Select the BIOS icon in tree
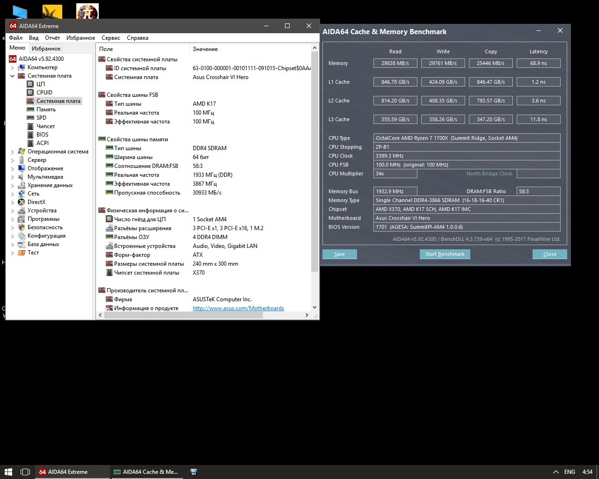The height and width of the screenshot is (479, 599). click(x=30, y=135)
